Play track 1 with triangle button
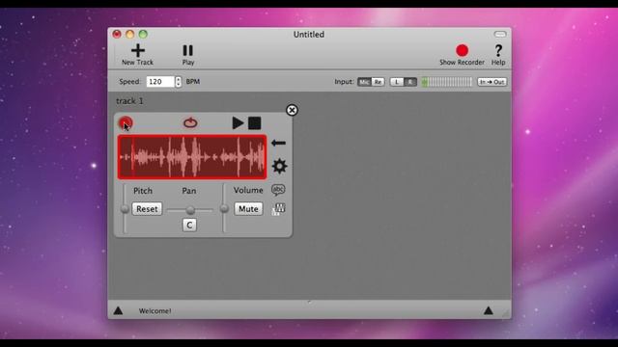The height and width of the screenshot is (347, 618). pyautogui.click(x=238, y=122)
